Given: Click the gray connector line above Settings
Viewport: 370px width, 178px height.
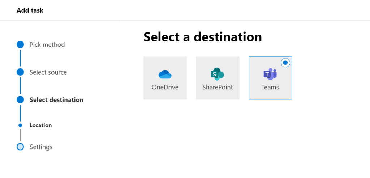Looking at the screenshot, I should point(20,135).
